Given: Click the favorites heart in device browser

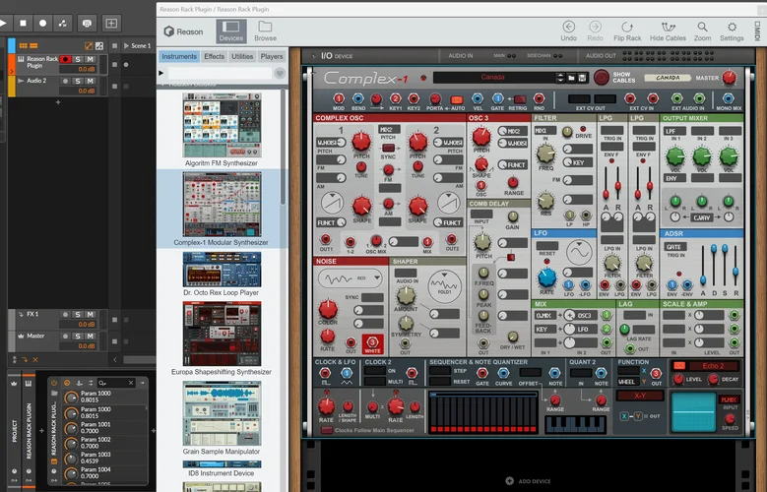Looking at the screenshot, I should click(x=280, y=74).
